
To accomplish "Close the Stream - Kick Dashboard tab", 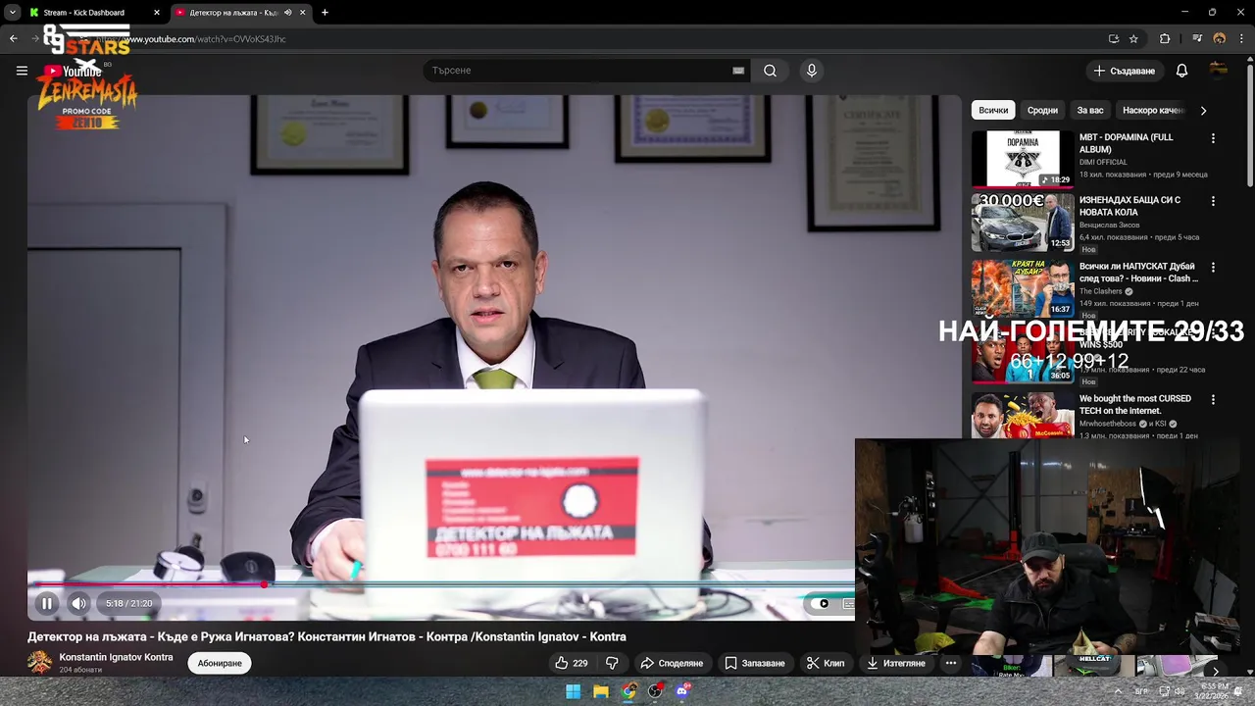I will [x=156, y=13].
